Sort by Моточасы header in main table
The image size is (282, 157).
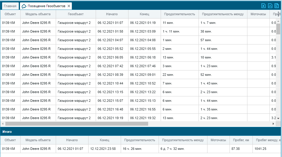[x=258, y=14]
